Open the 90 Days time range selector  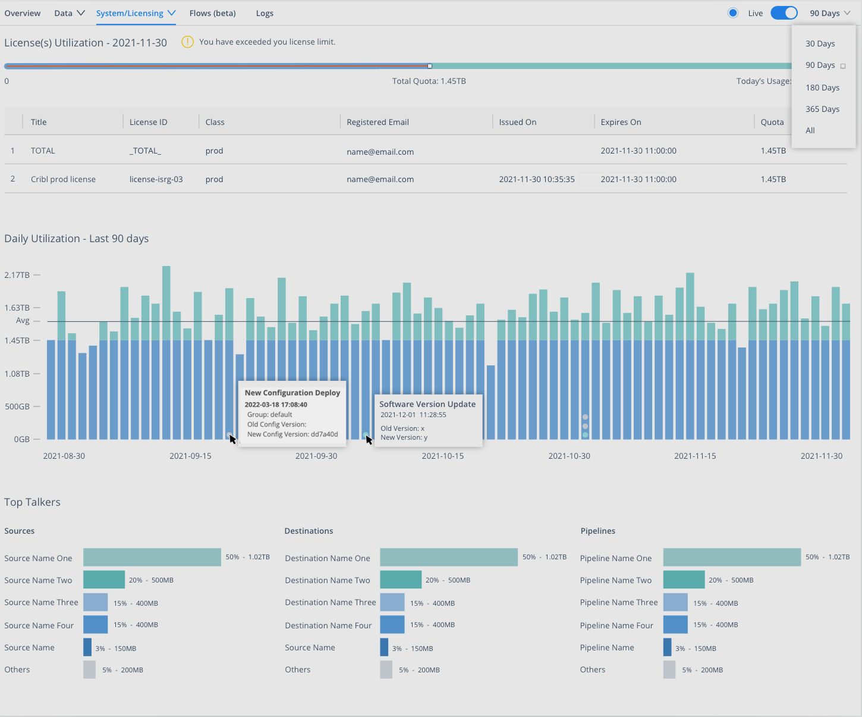(x=830, y=12)
